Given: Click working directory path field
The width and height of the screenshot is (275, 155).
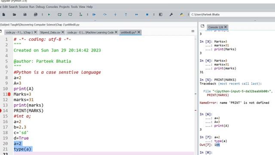Looking at the screenshot, I should coord(232,15).
